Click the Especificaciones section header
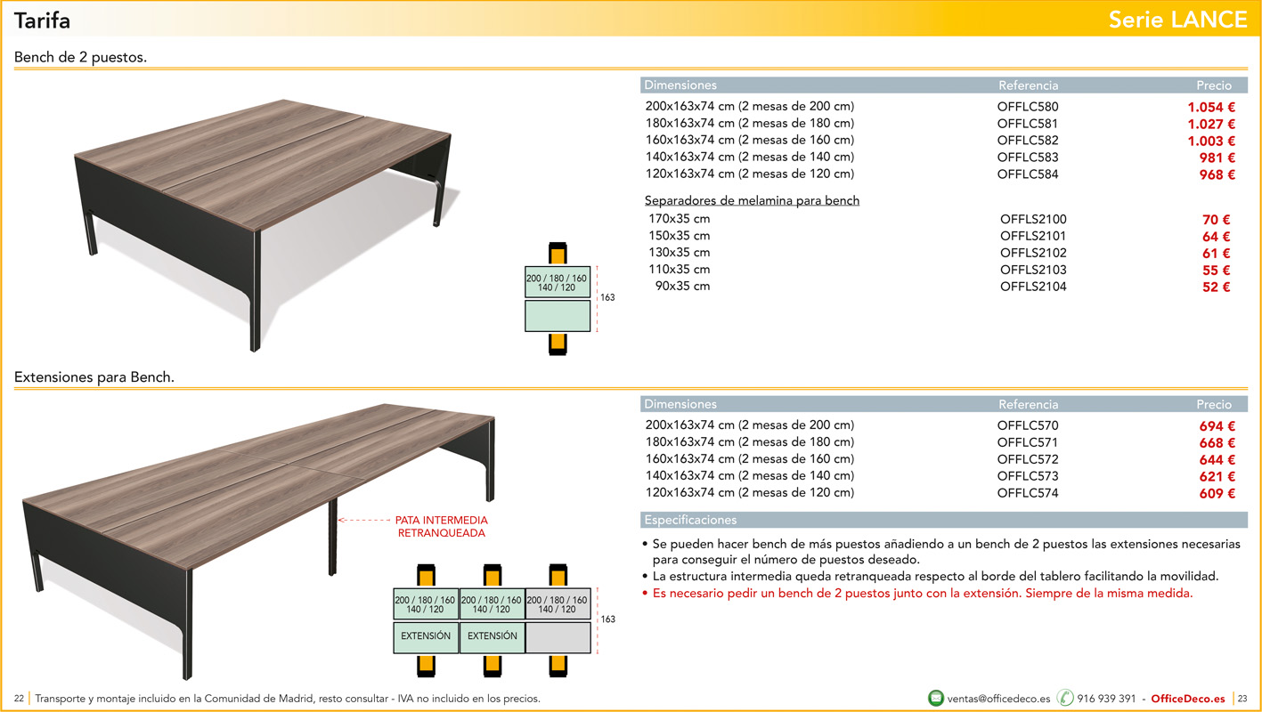 [x=690, y=520]
